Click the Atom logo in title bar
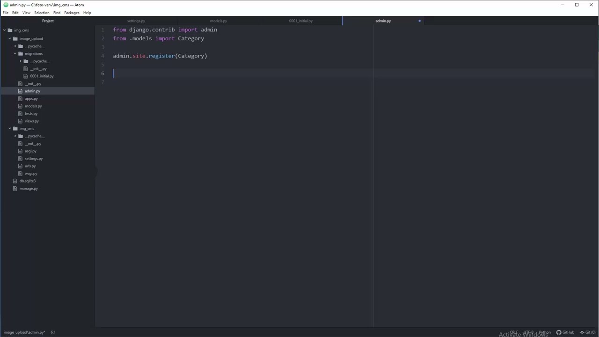 [x=6, y=5]
